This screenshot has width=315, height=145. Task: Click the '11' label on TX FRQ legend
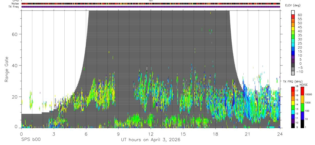pos(296,118)
